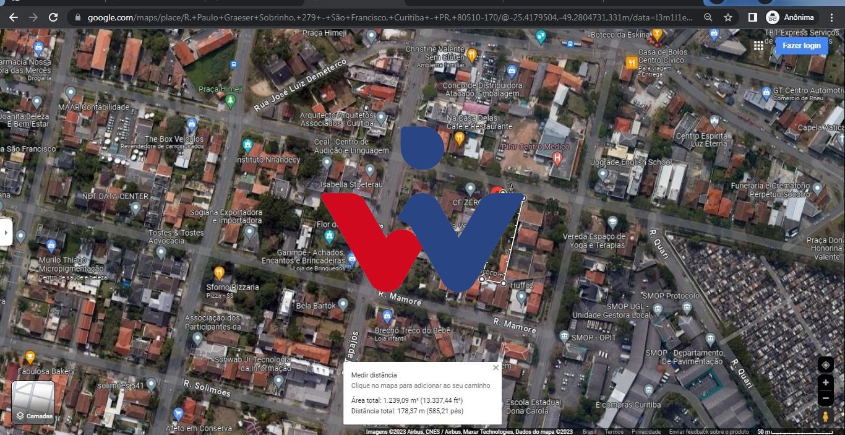Screen dimensions: 845x435
Task: Open the Google apps grid
Action: pos(758,46)
